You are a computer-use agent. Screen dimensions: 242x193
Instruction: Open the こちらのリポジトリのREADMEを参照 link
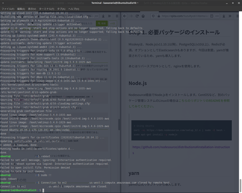(179, 103)
